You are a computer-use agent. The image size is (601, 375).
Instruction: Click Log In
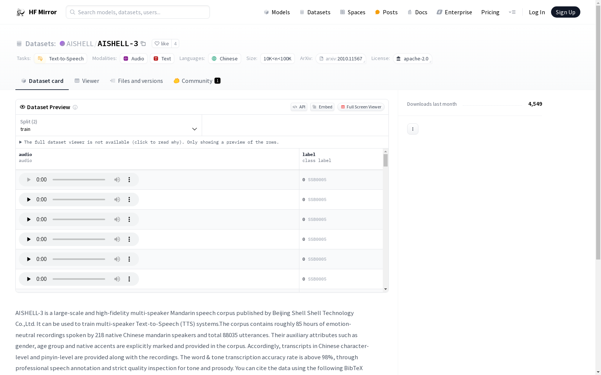click(537, 12)
